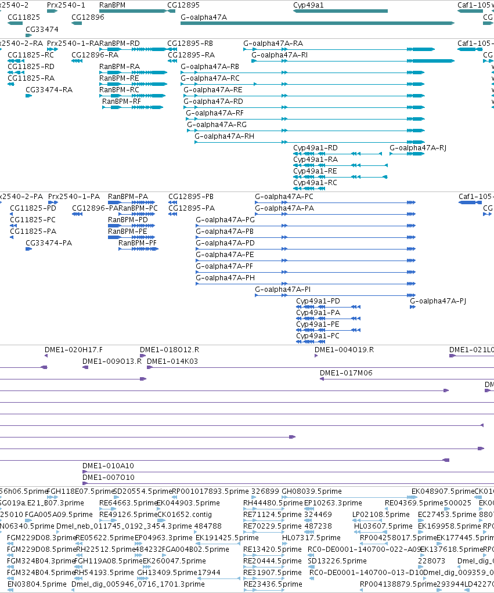Select the RanBPM gene label

(113, 5)
